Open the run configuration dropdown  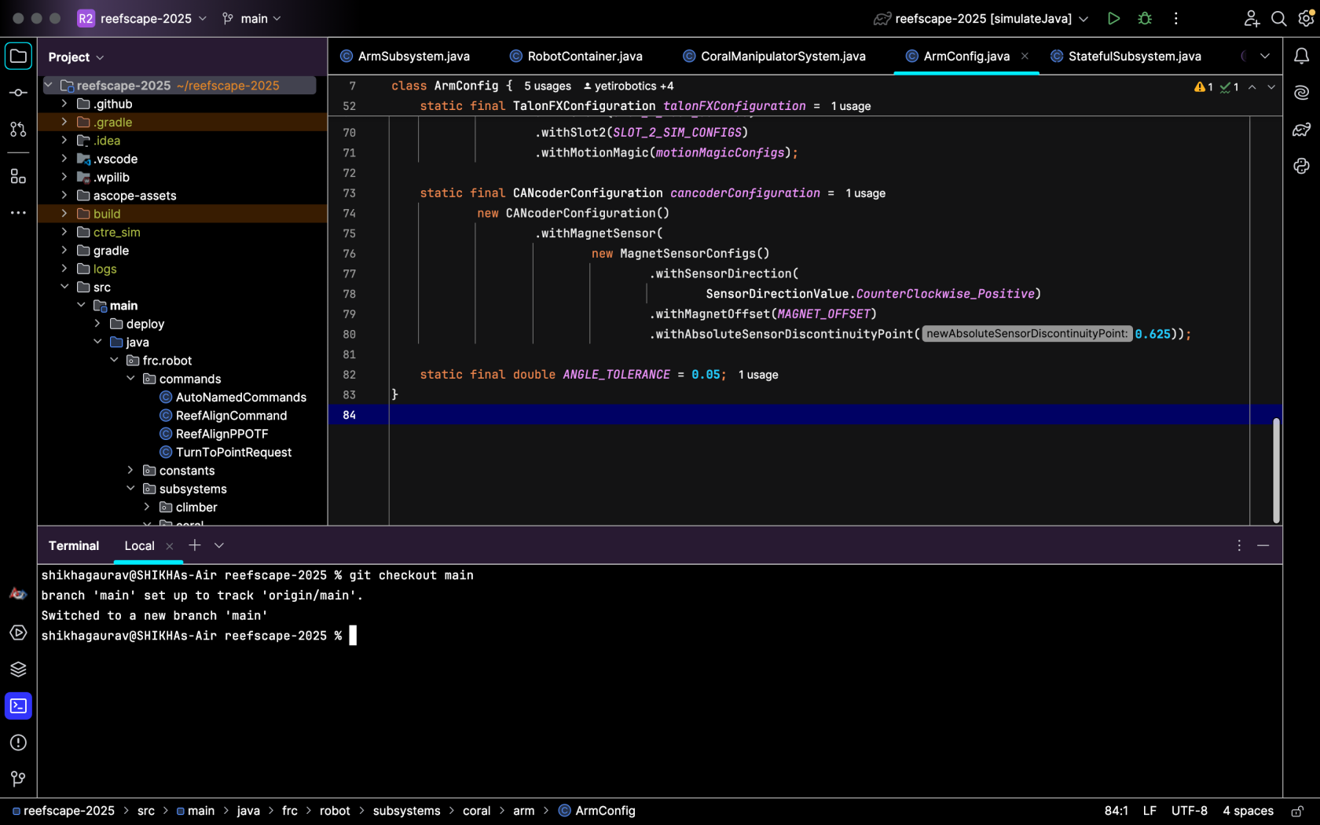click(x=981, y=18)
